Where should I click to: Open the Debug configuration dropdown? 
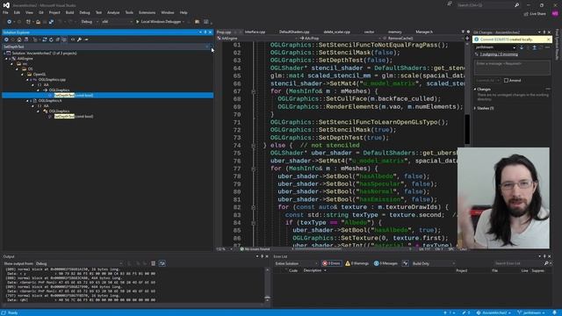90,22
